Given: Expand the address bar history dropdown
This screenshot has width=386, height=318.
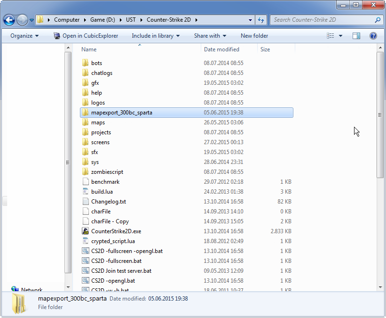Looking at the screenshot, I should (x=250, y=20).
